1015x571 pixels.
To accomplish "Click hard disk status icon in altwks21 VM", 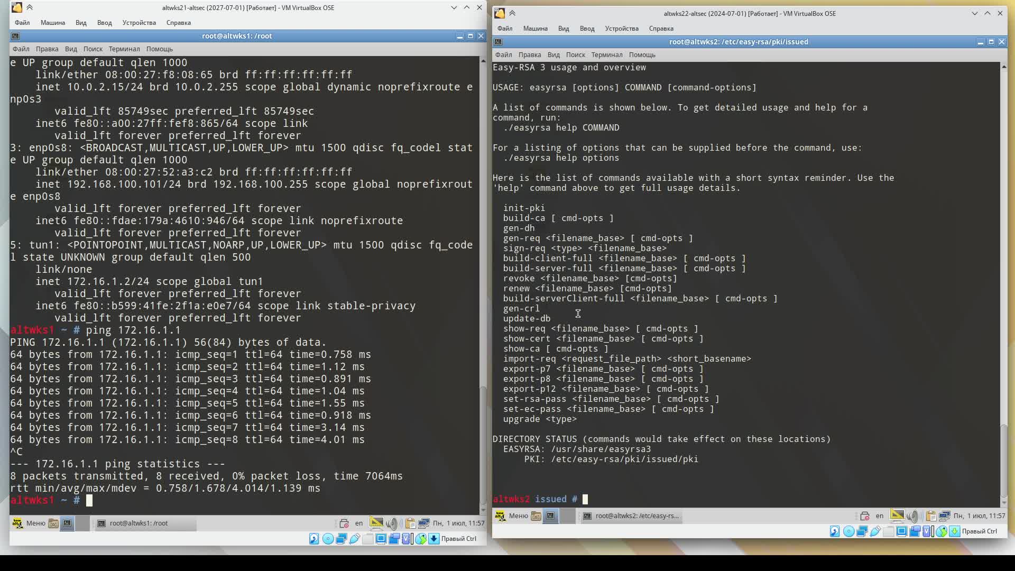I will click(x=314, y=539).
